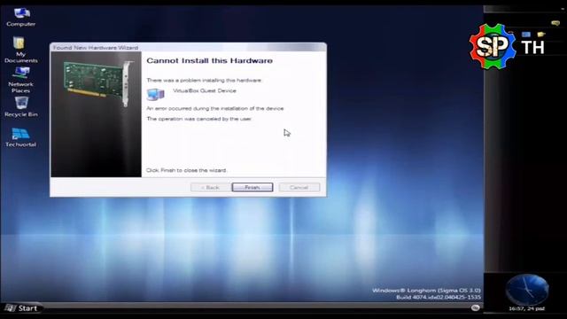Click the Windows Longhorn build watermark text
Viewport: 567px width, 319px height.
pos(426,293)
